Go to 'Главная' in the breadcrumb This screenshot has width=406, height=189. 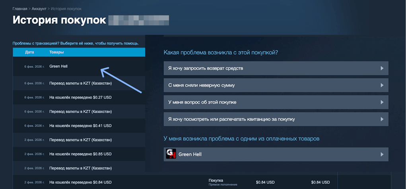pos(19,9)
